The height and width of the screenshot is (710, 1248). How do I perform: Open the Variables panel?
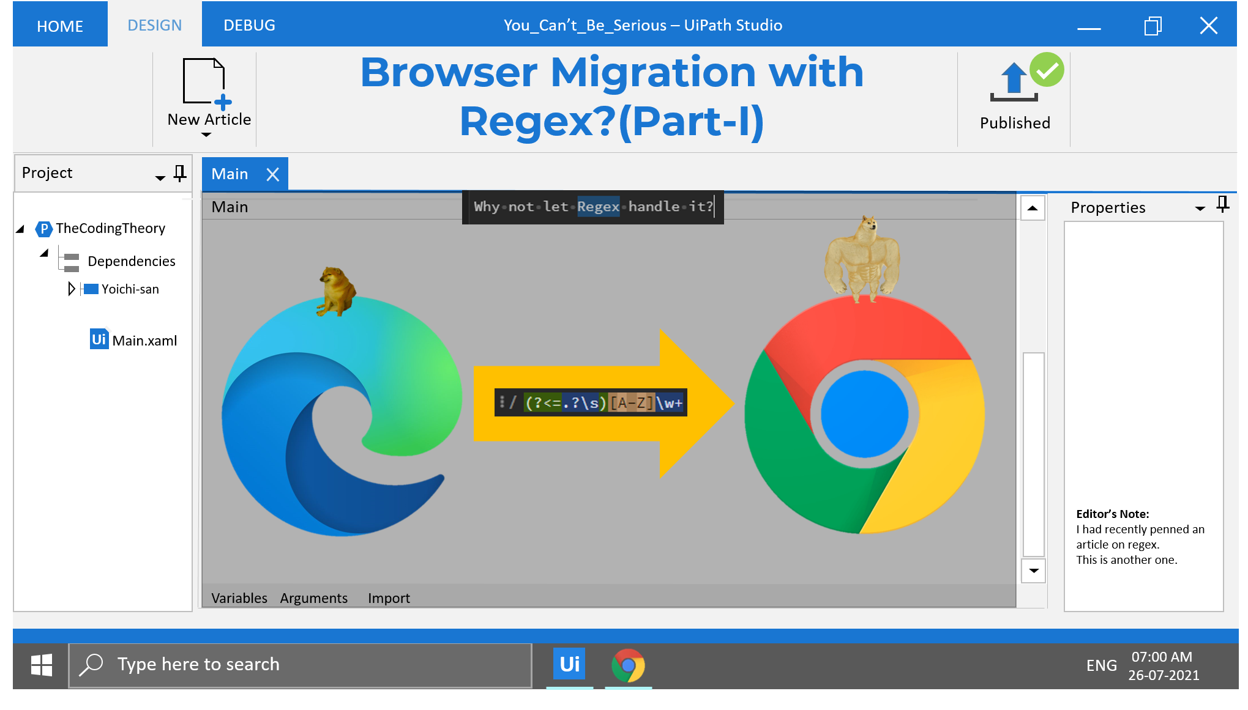pos(239,598)
